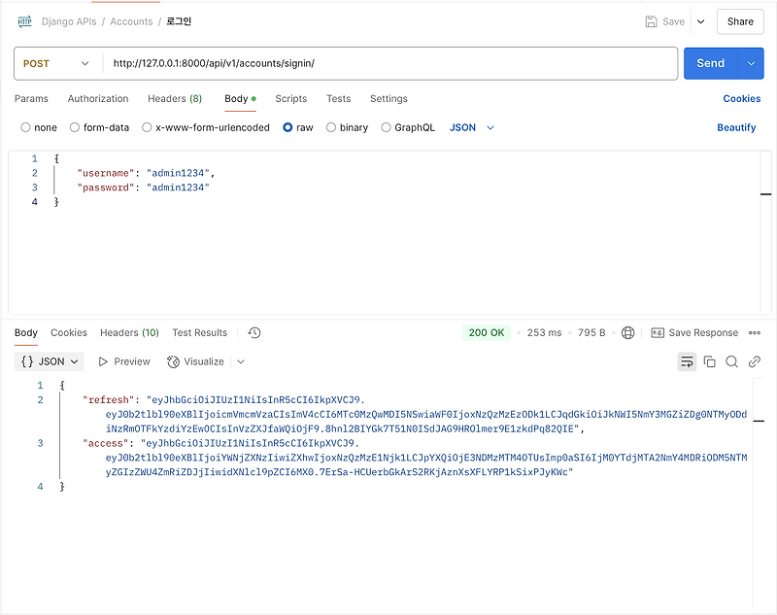Viewport: 777px width, 615px height.
Task: Click the "password" key in request body
Action: point(106,188)
